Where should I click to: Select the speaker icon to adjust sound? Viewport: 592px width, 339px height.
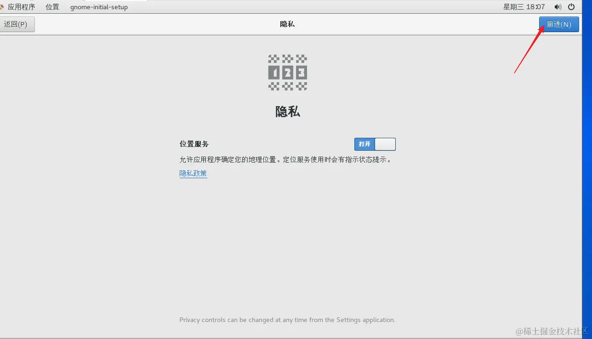557,6
